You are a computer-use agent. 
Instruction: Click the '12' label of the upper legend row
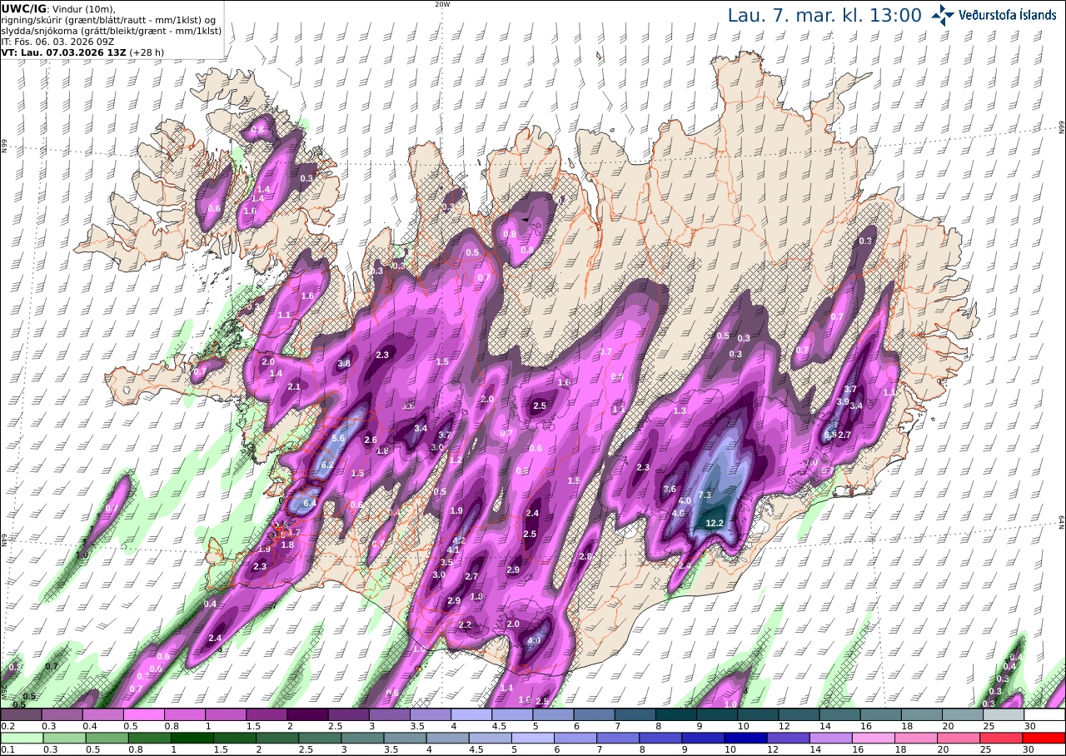[784, 726]
